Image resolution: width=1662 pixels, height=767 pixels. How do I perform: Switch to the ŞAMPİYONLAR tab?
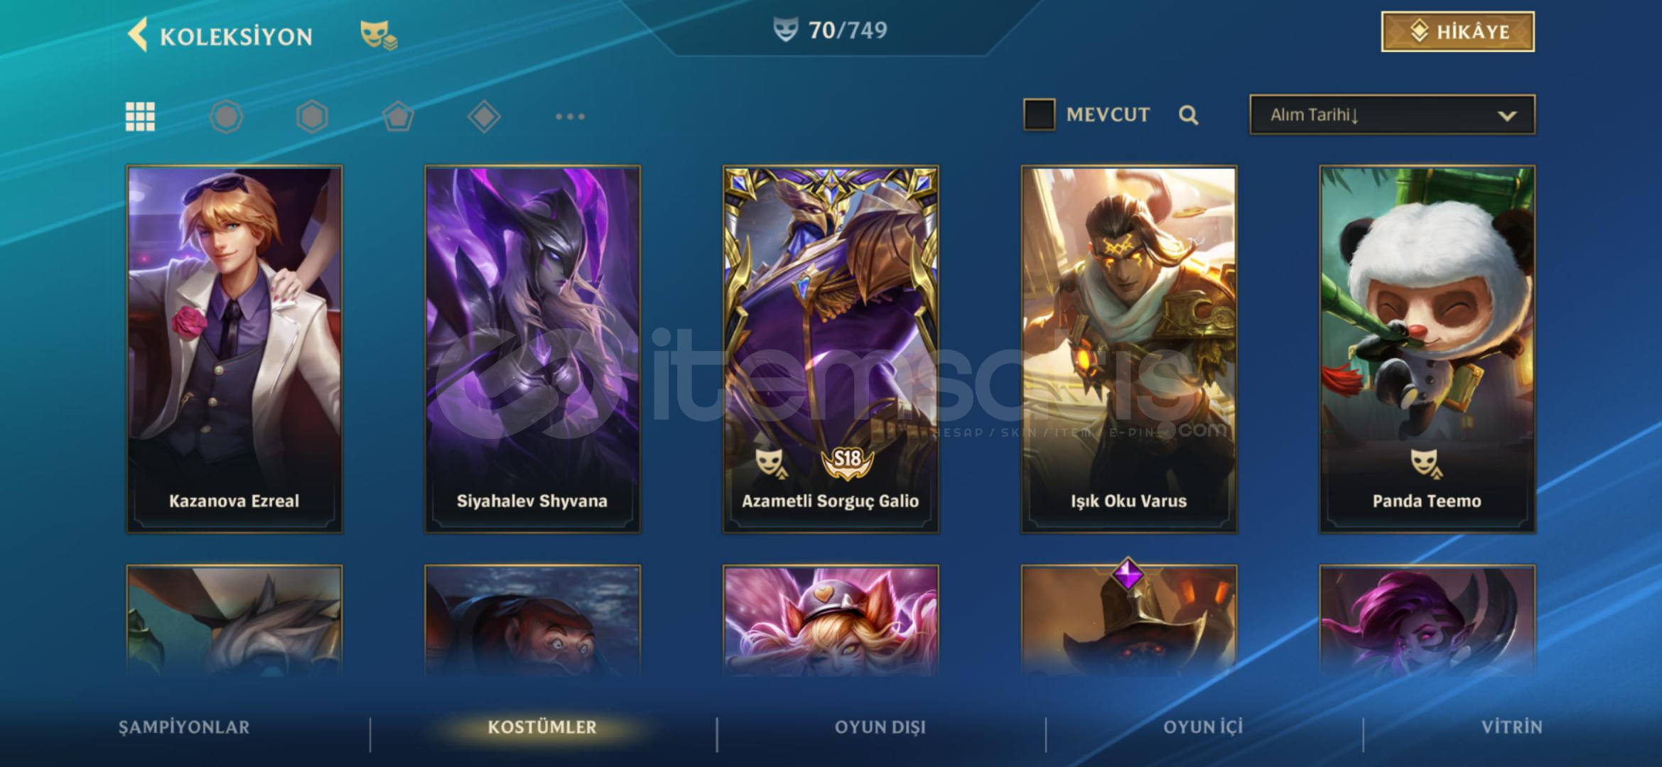pyautogui.click(x=184, y=727)
